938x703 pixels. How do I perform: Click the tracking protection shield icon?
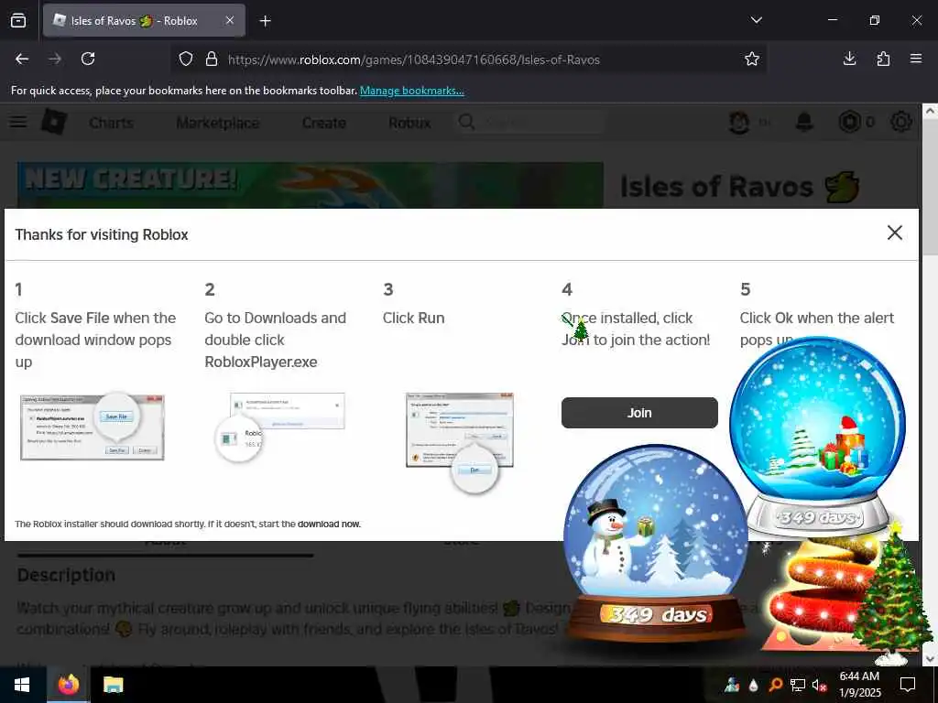tap(186, 59)
